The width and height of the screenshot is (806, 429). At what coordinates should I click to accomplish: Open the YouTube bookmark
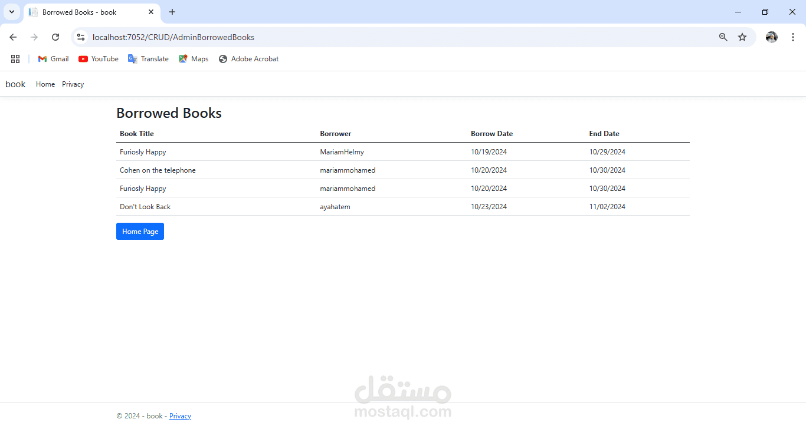(99, 59)
